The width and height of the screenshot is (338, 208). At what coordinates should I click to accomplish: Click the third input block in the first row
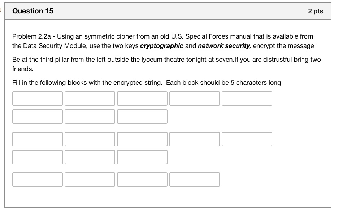pyautogui.click(x=142, y=99)
